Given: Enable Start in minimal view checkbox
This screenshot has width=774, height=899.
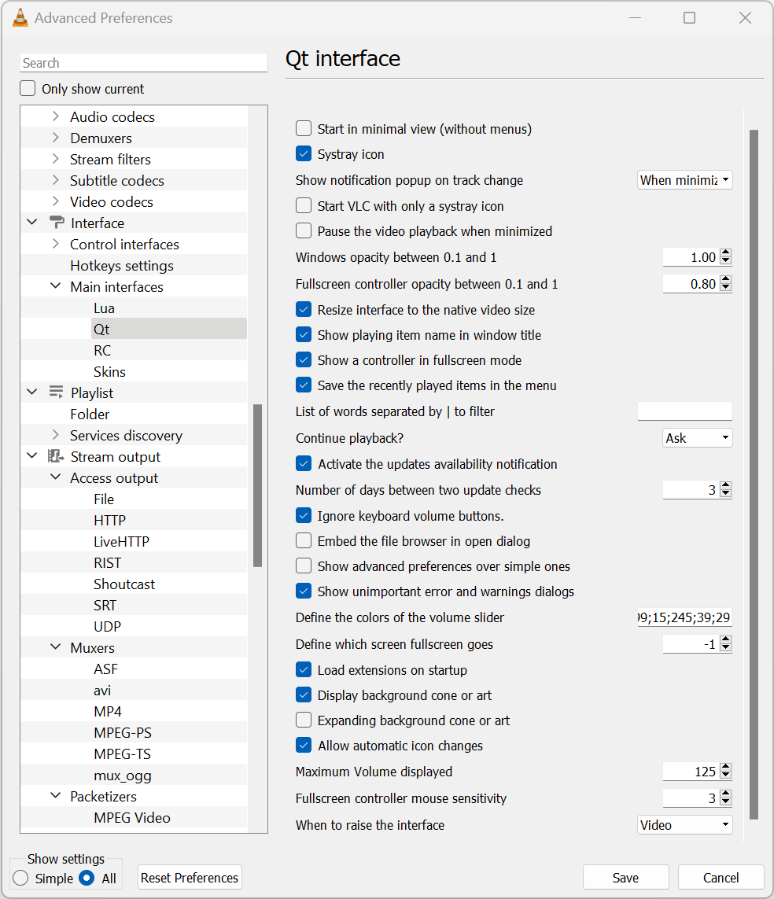Looking at the screenshot, I should tap(304, 128).
